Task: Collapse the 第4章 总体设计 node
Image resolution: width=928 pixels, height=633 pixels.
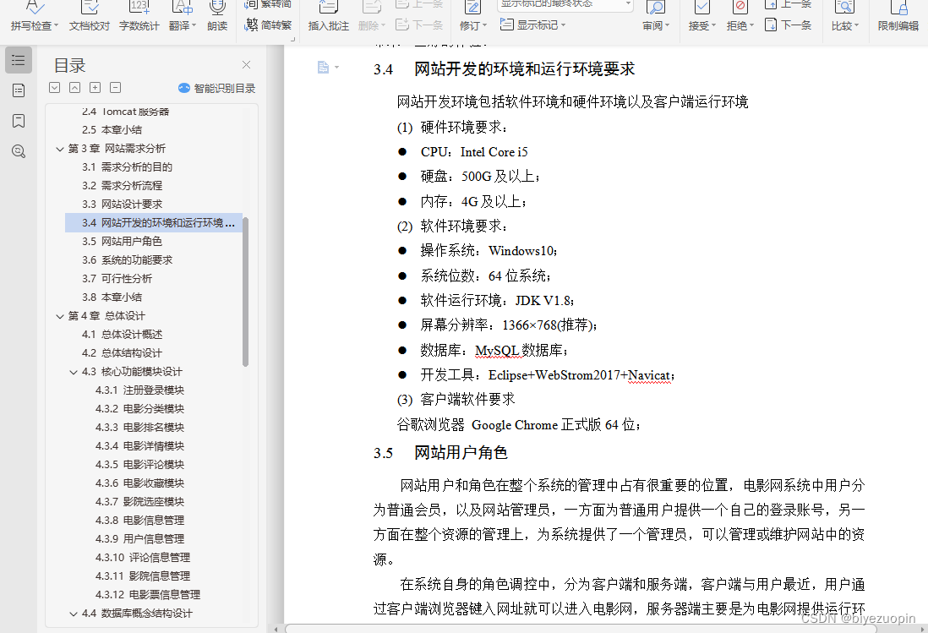Action: click(x=60, y=316)
